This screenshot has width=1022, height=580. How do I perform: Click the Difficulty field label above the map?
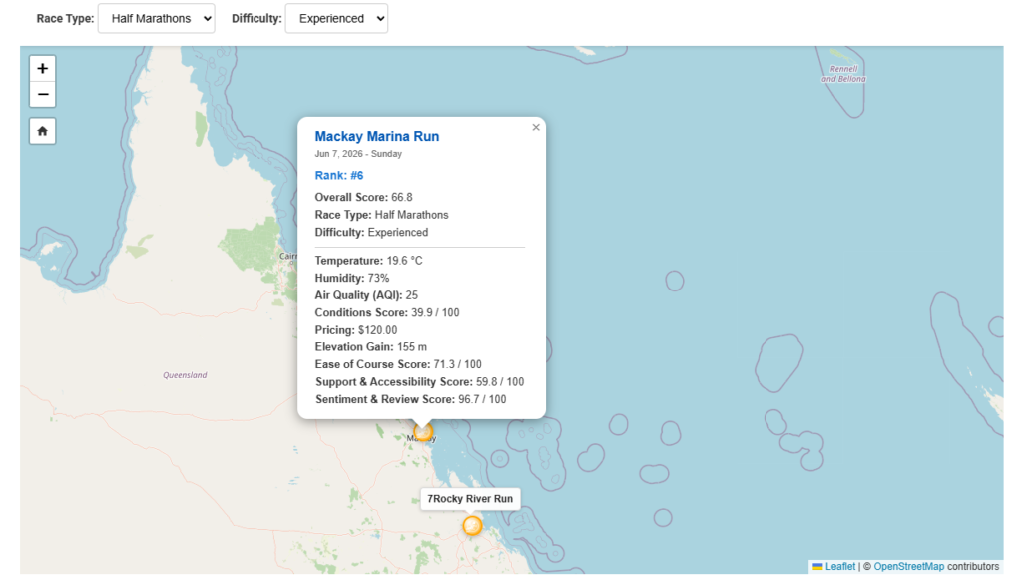[x=255, y=18]
